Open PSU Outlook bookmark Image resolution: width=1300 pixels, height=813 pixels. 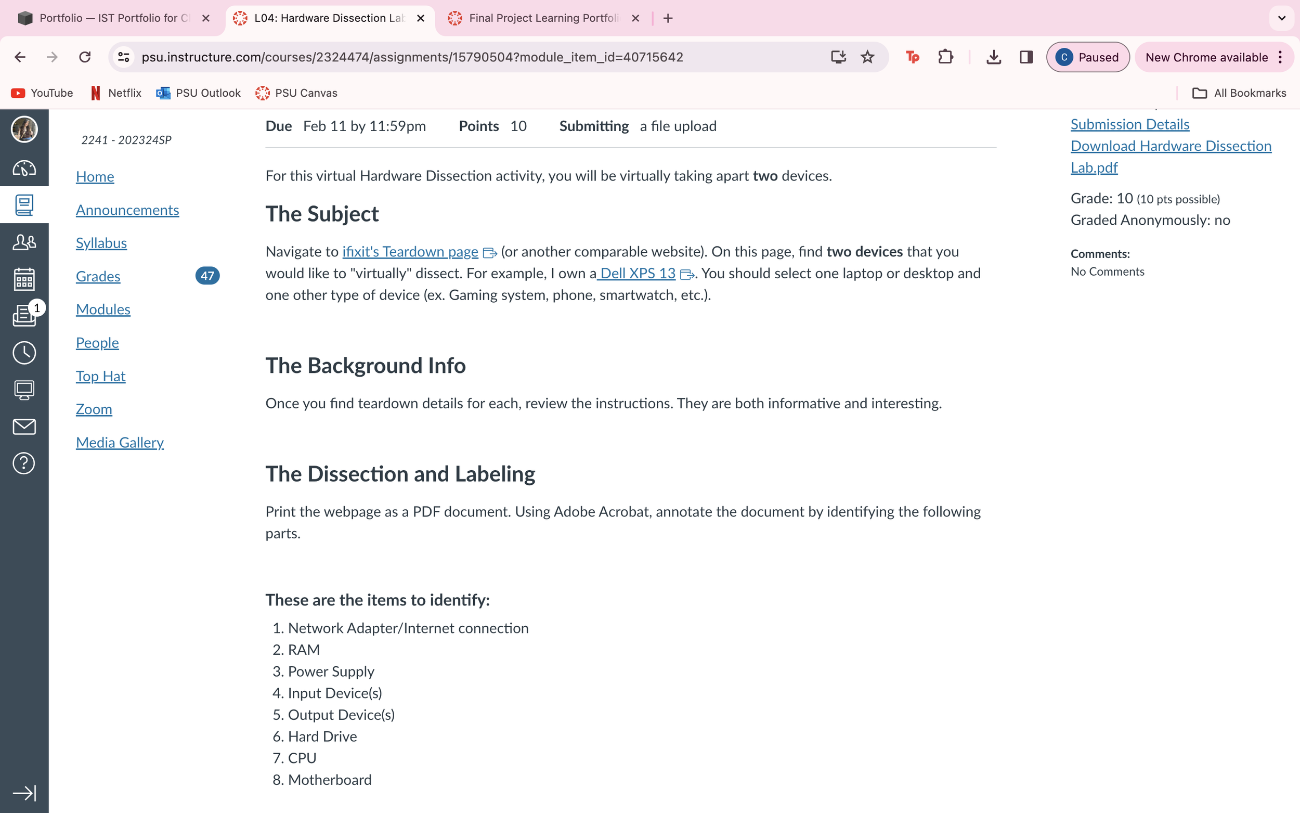pyautogui.click(x=198, y=93)
